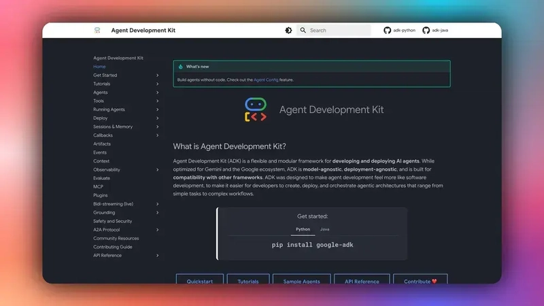The width and height of the screenshot is (544, 306).
Task: Expand the API Reference sidebar chevron
Action: pos(158,256)
